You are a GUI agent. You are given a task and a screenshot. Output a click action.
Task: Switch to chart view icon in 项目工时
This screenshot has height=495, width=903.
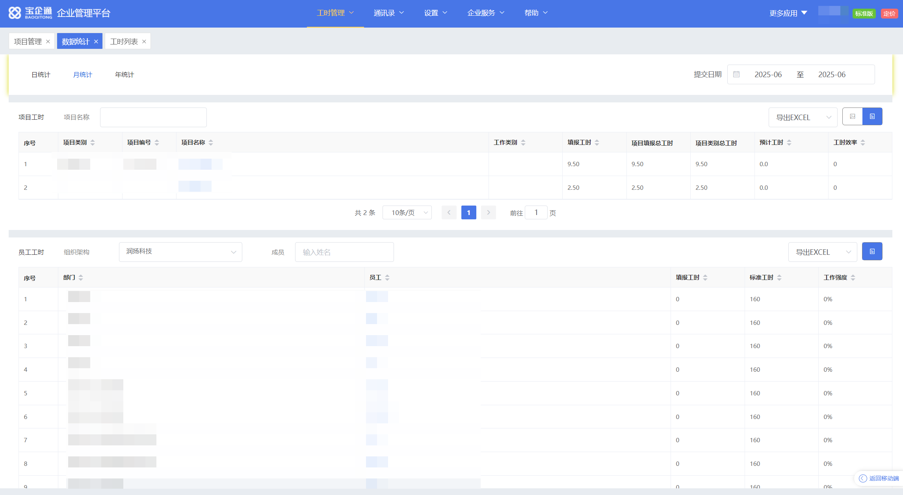pos(852,117)
